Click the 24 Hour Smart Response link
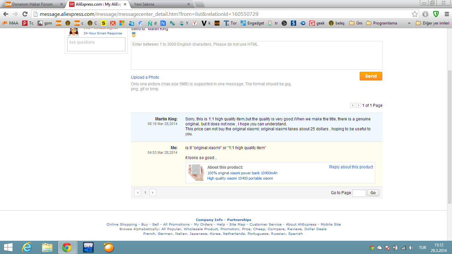Image resolution: width=452 pixels, height=254 pixels. (103, 33)
